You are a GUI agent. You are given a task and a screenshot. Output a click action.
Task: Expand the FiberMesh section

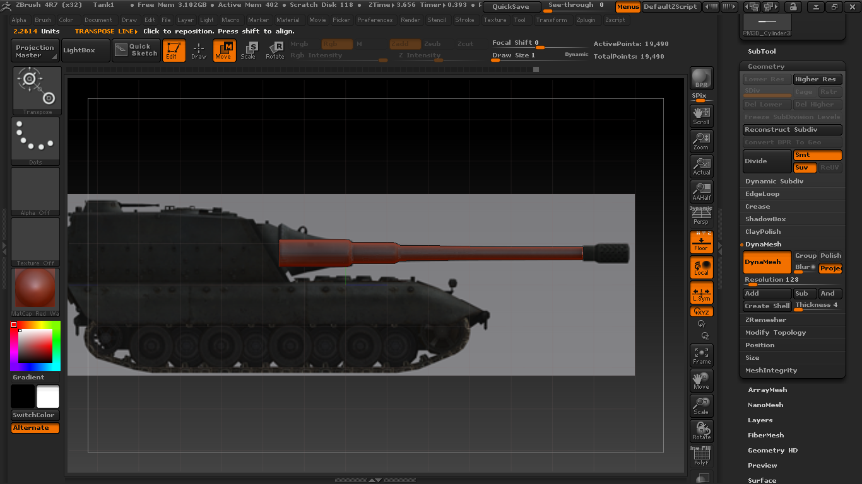pyautogui.click(x=765, y=435)
